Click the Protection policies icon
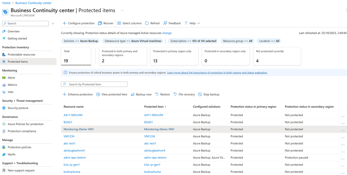The width and height of the screenshot is (347, 175). pyautogui.click(x=4, y=147)
